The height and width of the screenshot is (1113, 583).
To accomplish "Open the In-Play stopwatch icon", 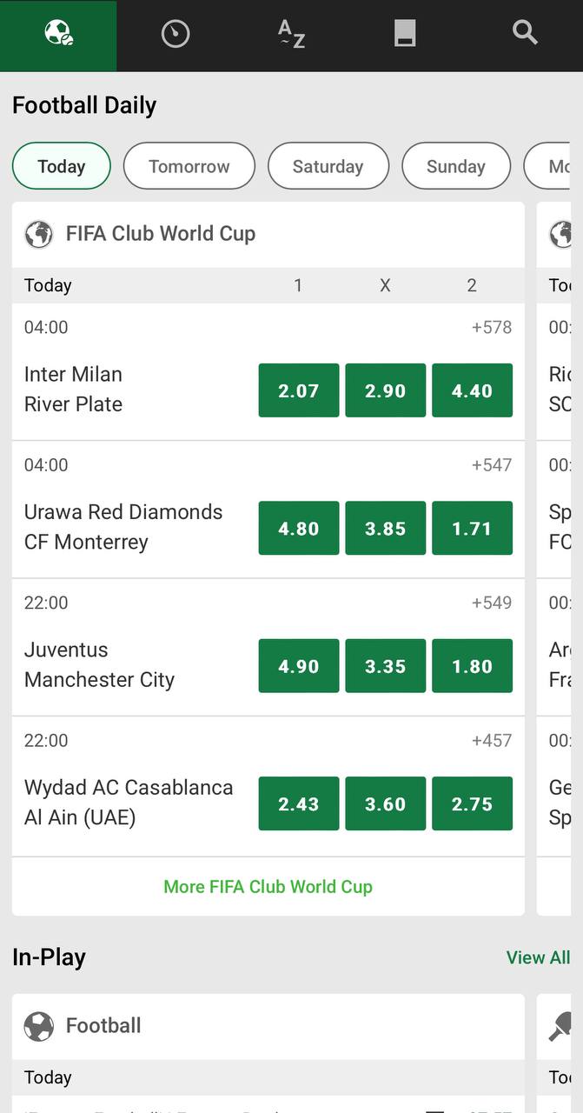I will 176,34.
